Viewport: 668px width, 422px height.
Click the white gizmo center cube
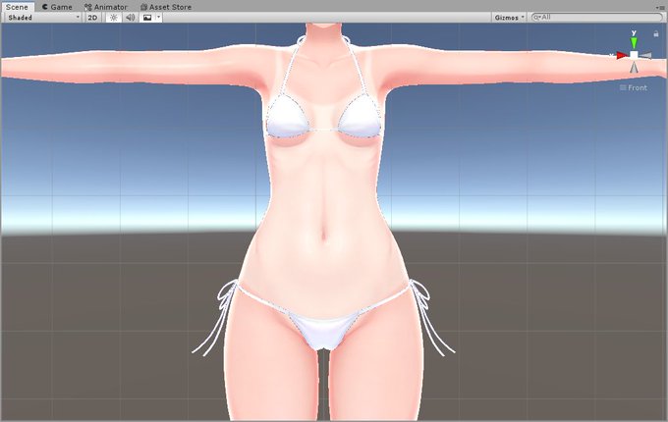click(634, 55)
